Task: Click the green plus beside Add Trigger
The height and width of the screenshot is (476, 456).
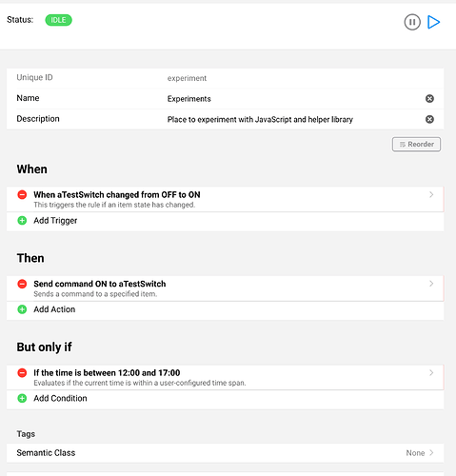Action: point(22,220)
